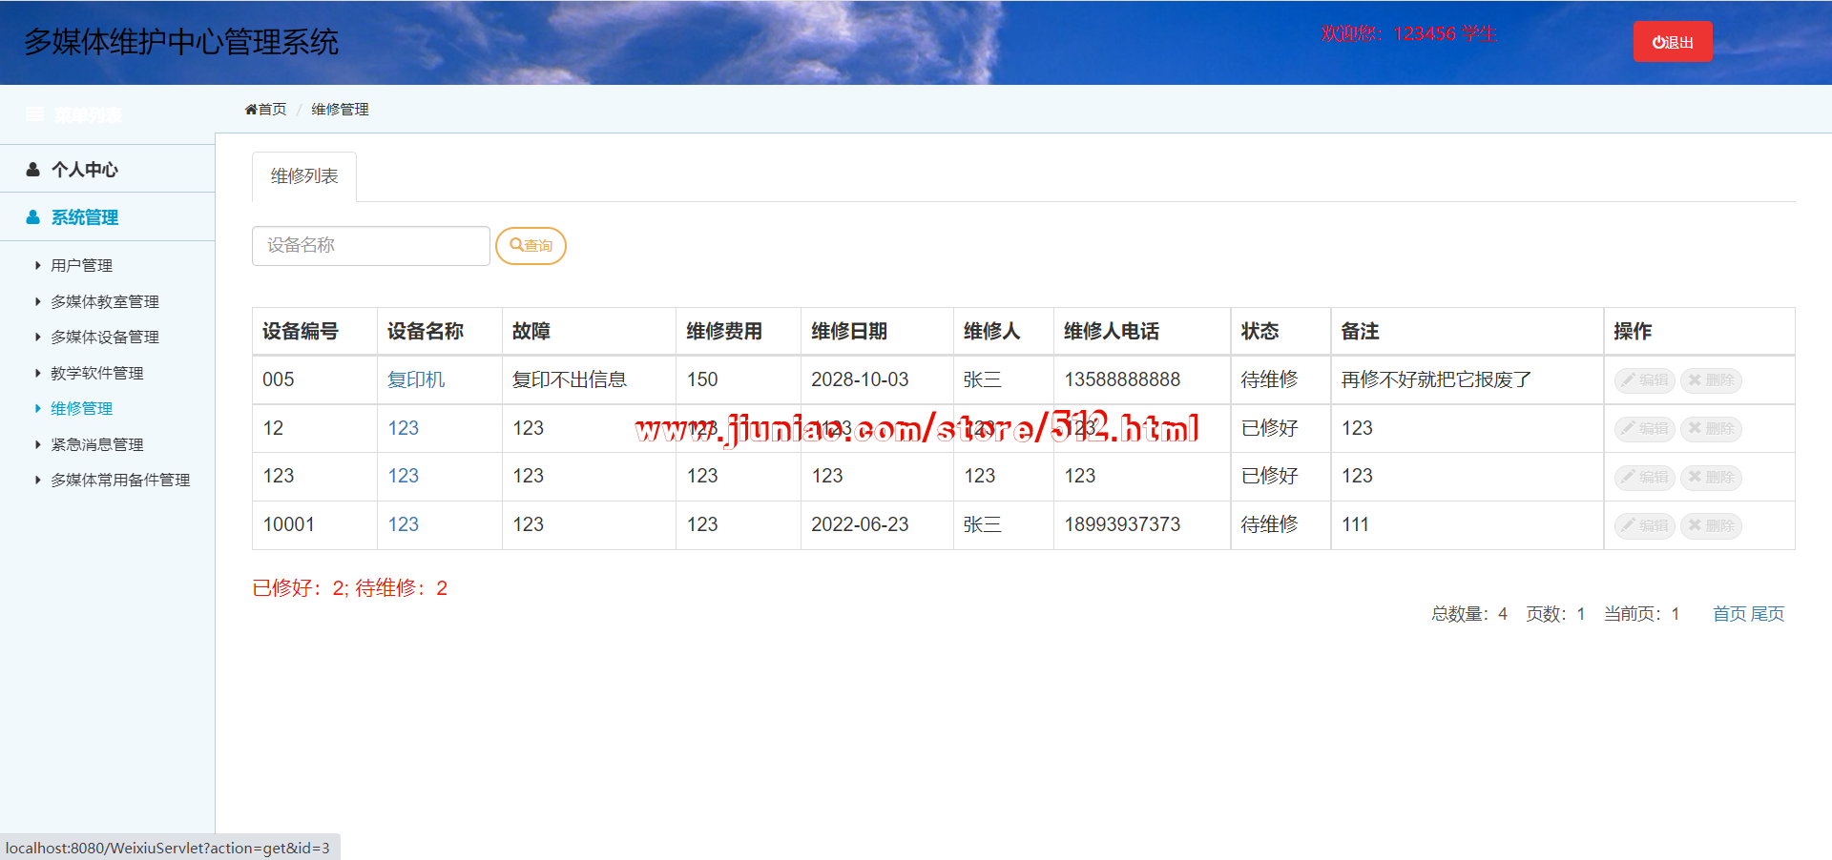Navigate to 教学软件管理
The image size is (1832, 860).
[96, 373]
